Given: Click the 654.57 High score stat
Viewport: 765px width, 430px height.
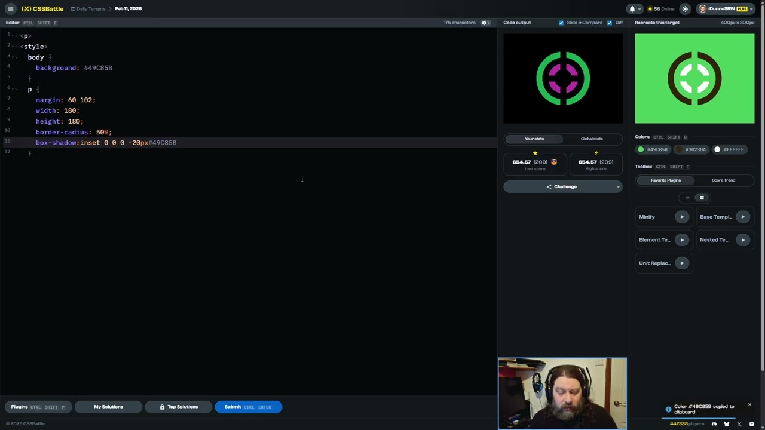Looking at the screenshot, I should 596,165.
